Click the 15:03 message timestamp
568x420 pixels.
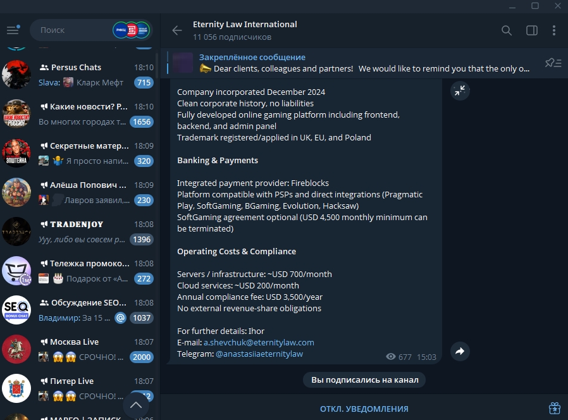[426, 357]
